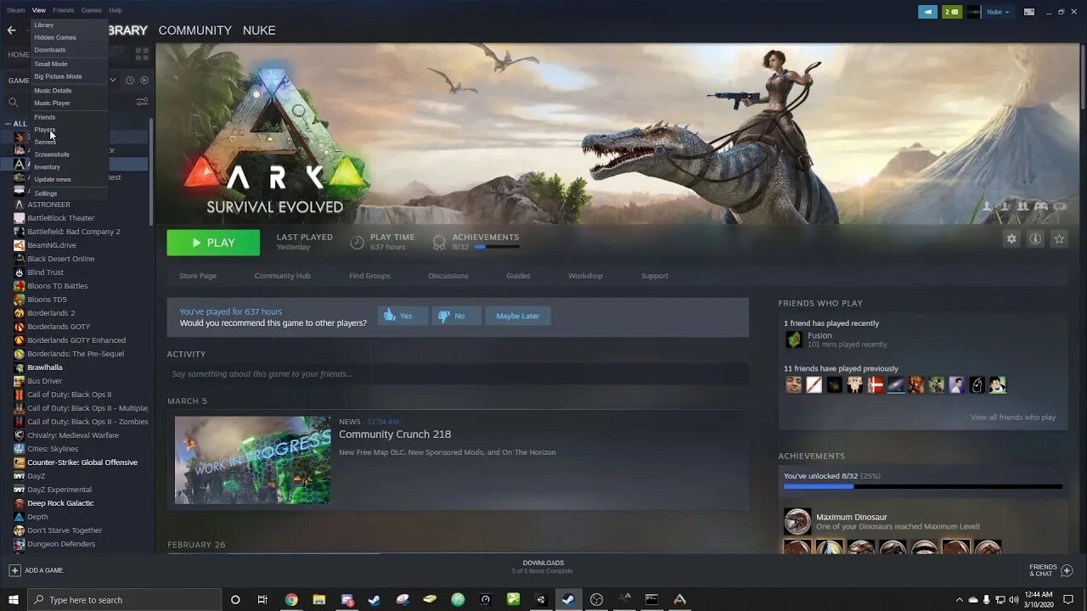
Task: Open the Windows Start menu
Action: 14,599
